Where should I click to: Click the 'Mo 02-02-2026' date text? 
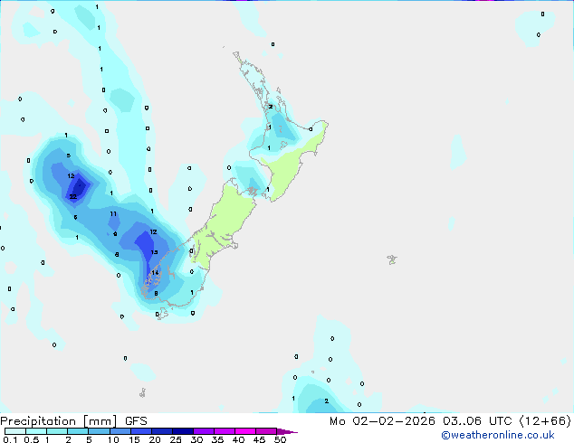point(383,421)
